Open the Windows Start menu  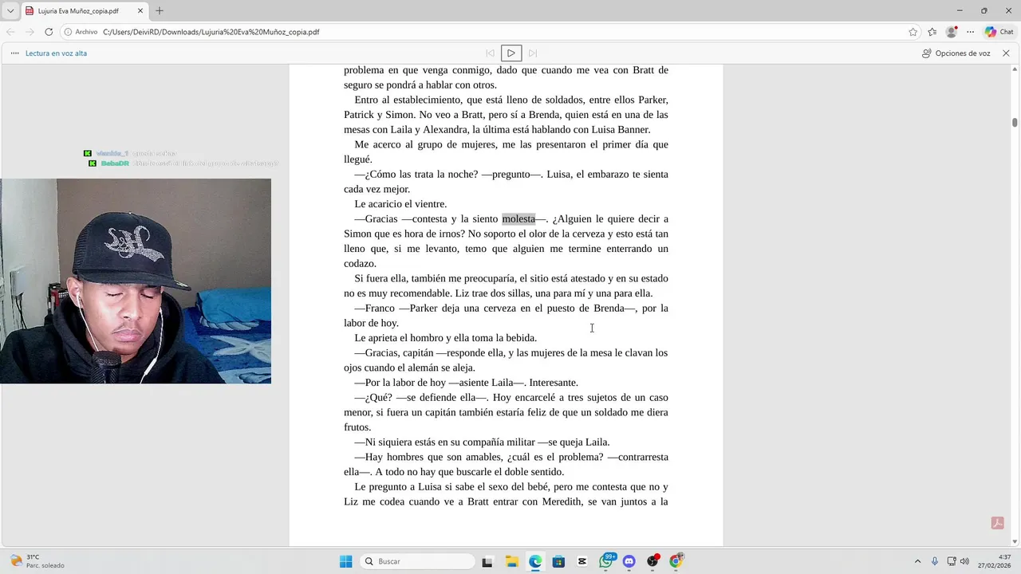[345, 561]
